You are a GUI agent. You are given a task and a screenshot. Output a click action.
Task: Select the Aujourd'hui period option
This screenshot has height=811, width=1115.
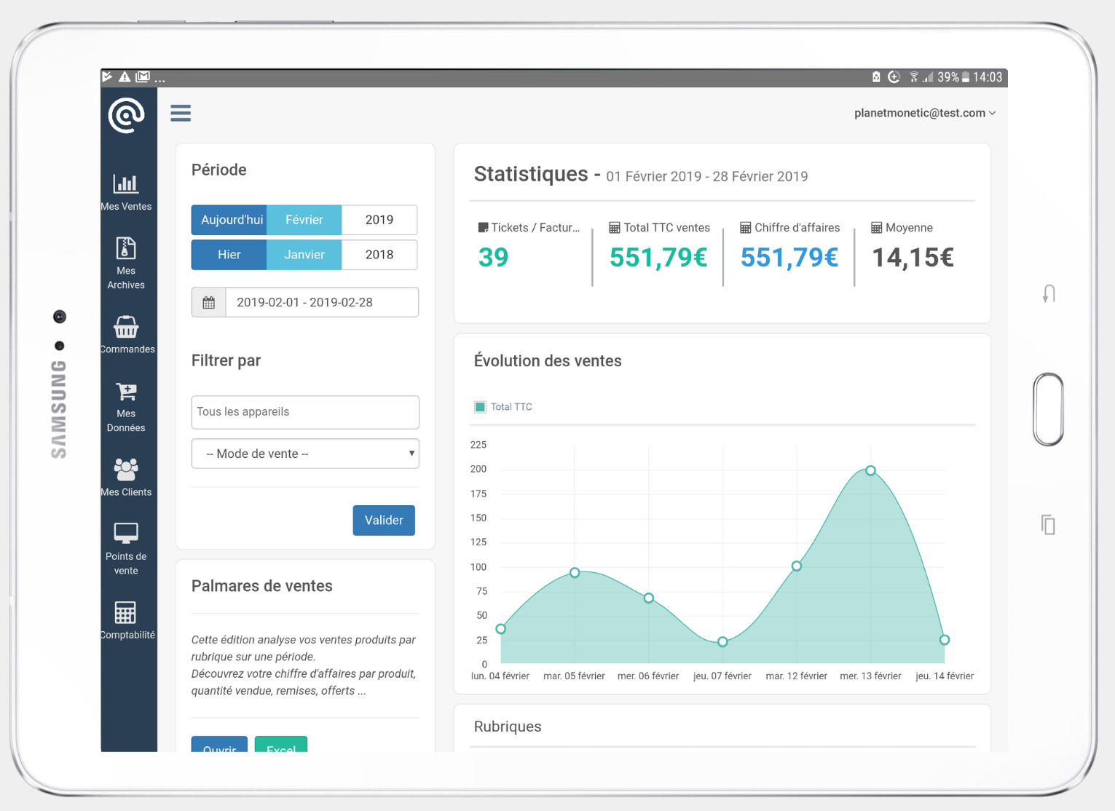tap(229, 220)
